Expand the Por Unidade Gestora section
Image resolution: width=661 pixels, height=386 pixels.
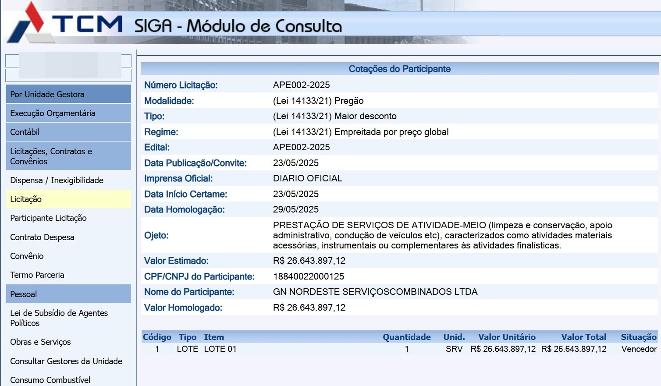[x=68, y=94]
